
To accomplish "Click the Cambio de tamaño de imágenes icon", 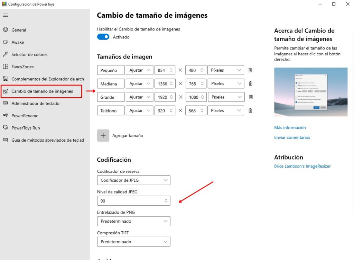I will [6, 91].
